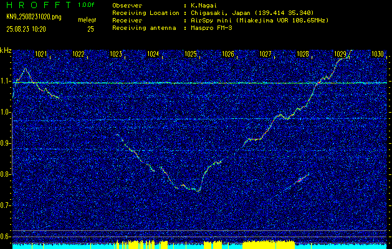The height and width of the screenshot is (249, 392).
Task: Click the 1030 time marker
Action: [378, 54]
